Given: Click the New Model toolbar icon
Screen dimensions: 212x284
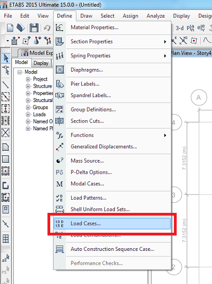Looking at the screenshot, I should click(10, 28).
